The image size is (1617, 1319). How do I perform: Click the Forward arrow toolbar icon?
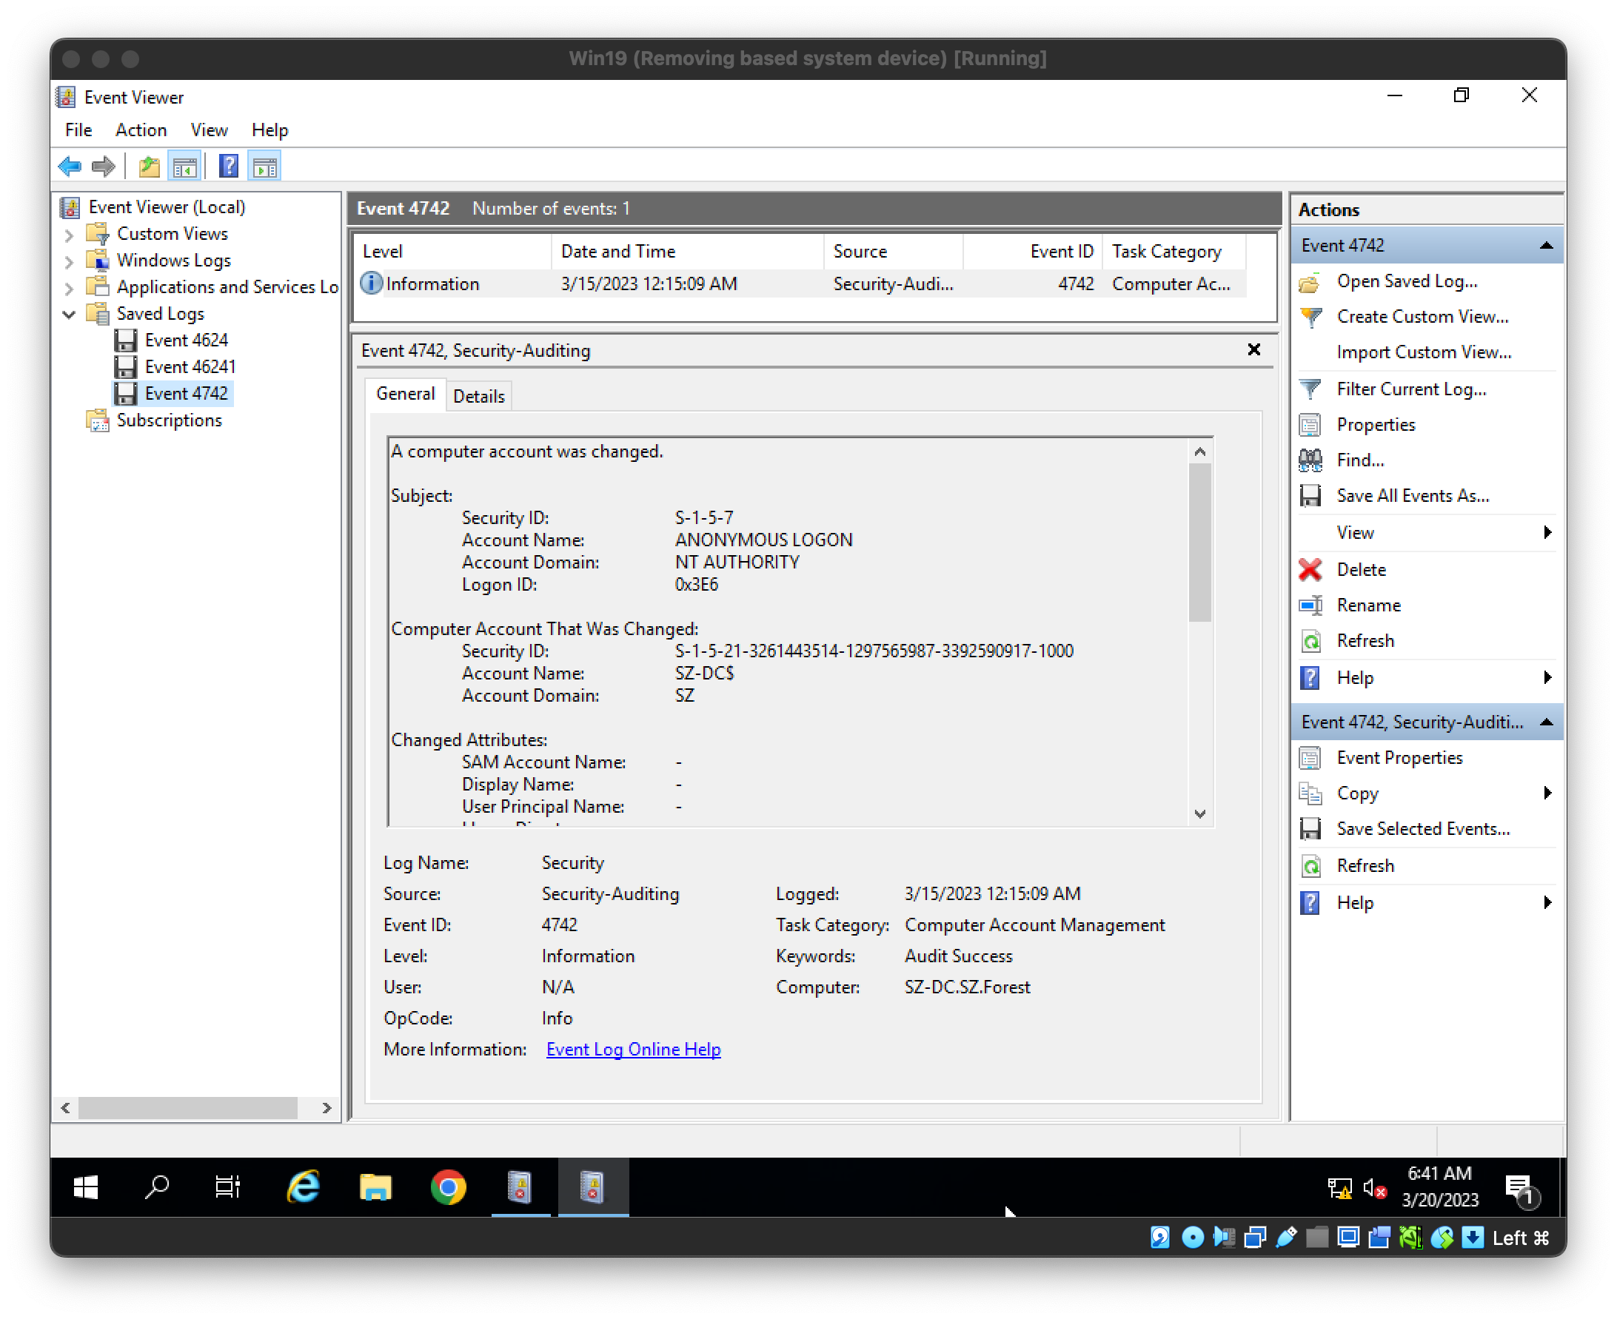(x=104, y=166)
